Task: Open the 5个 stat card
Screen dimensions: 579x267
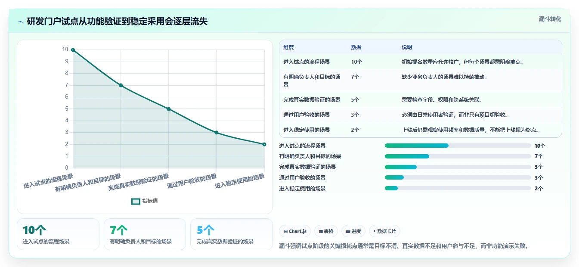Action: click(x=232, y=234)
